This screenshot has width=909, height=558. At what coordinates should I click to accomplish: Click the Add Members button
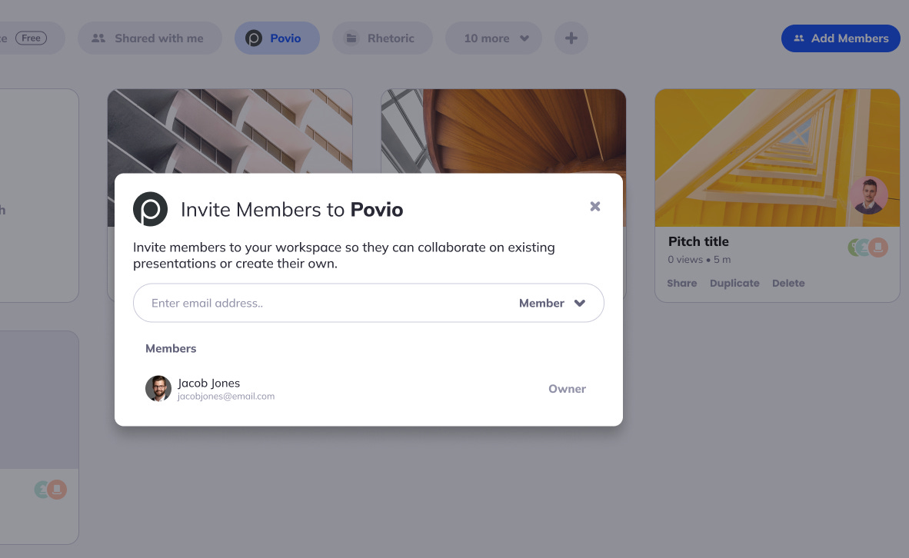point(841,38)
